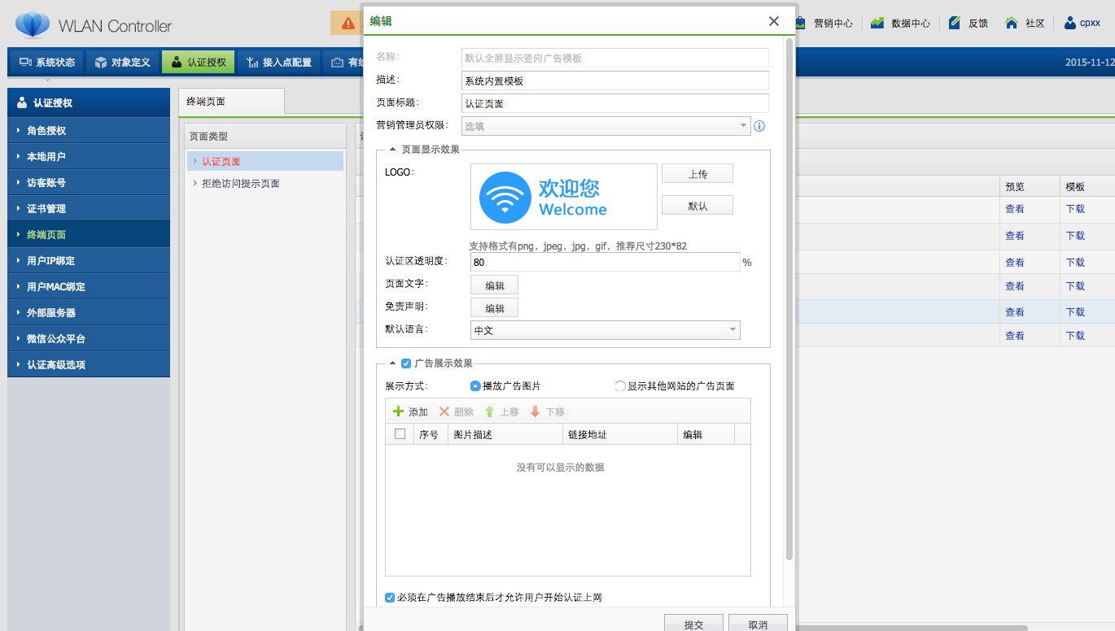Click the Marketing Center (营销中心) icon

801,23
